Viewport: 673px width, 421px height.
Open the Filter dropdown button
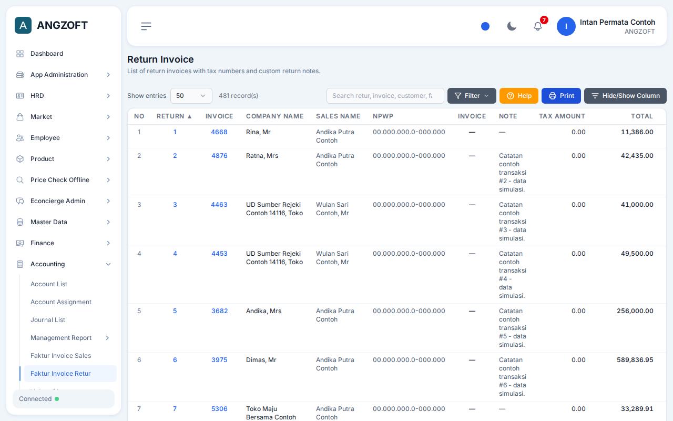(472, 96)
